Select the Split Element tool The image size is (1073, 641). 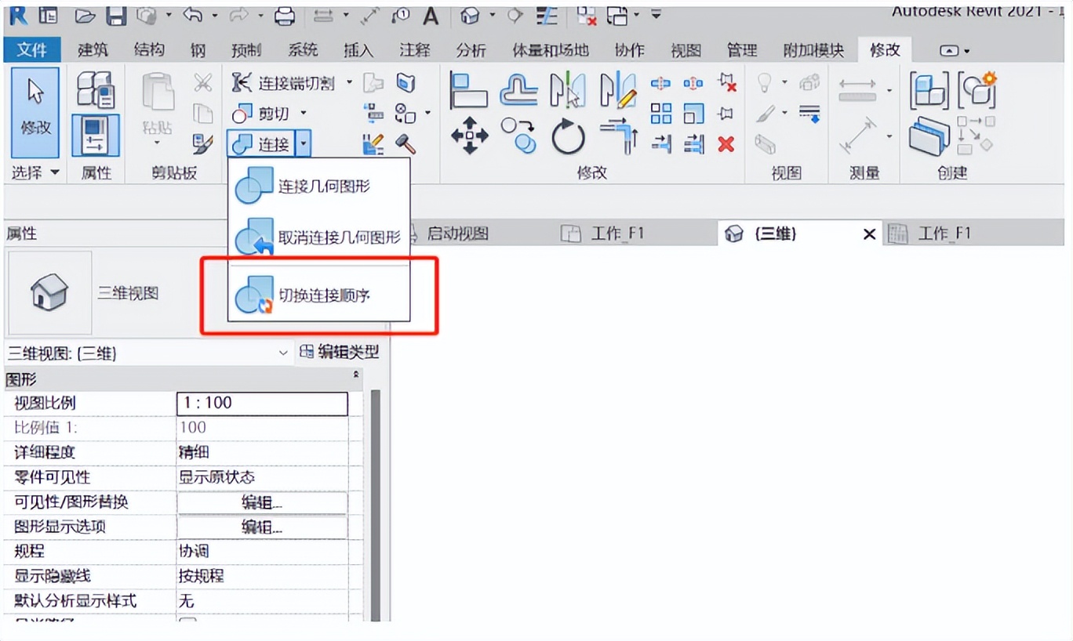[x=660, y=83]
